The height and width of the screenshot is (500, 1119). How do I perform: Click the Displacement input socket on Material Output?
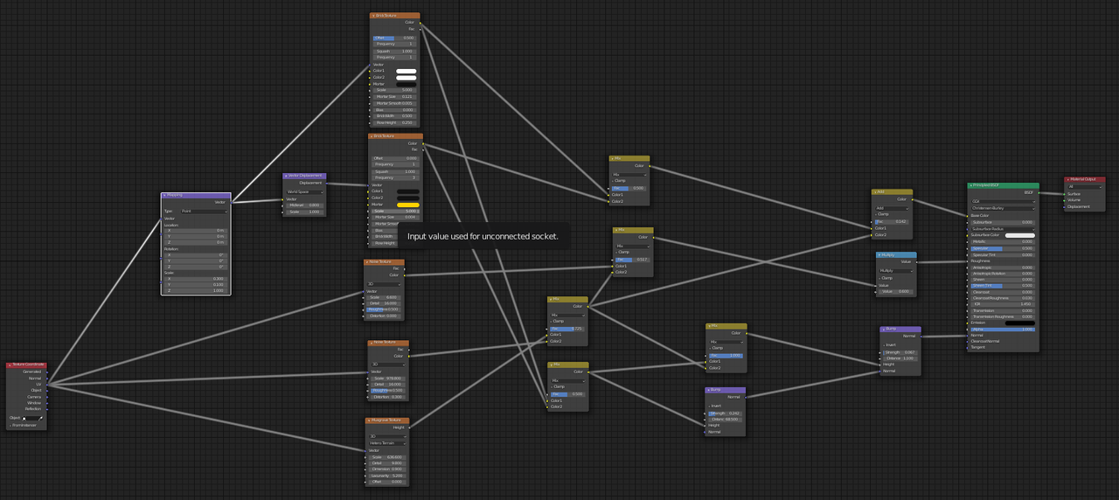click(1064, 206)
